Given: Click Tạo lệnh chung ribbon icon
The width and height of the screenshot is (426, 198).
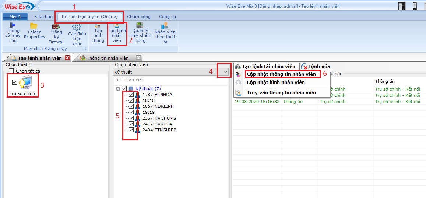Looking at the screenshot, I should click(98, 32).
